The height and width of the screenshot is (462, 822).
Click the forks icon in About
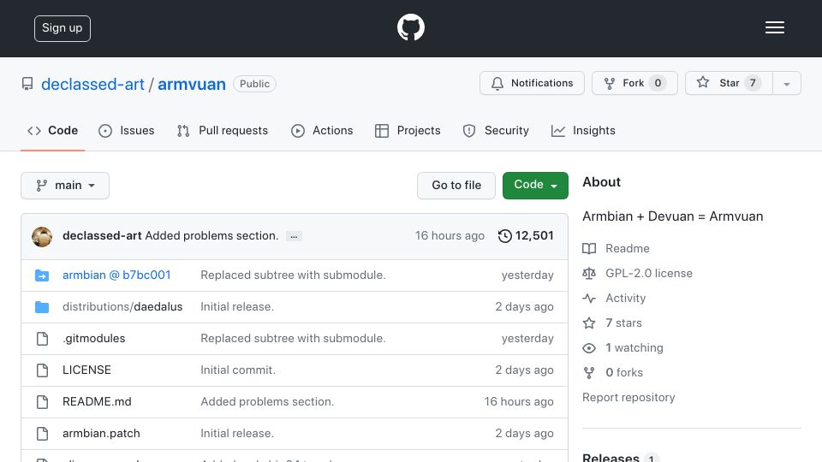pyautogui.click(x=589, y=372)
